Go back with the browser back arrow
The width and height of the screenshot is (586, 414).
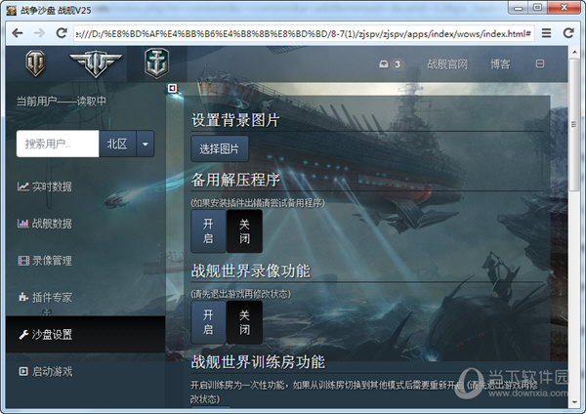pyautogui.click(x=18, y=33)
